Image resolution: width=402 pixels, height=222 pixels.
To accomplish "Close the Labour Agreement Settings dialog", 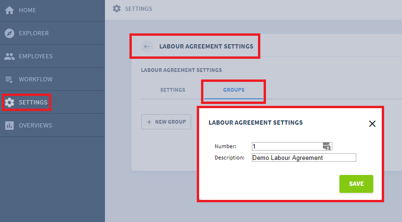I will pyautogui.click(x=372, y=124).
